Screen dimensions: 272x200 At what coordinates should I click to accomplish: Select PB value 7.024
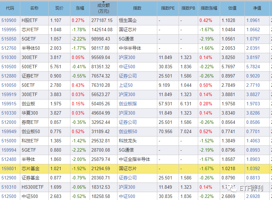click(x=186, y=131)
